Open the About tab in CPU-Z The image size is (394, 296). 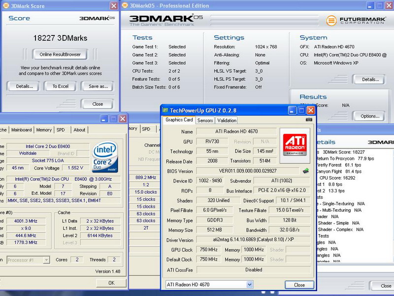pyautogui.click(x=79, y=130)
